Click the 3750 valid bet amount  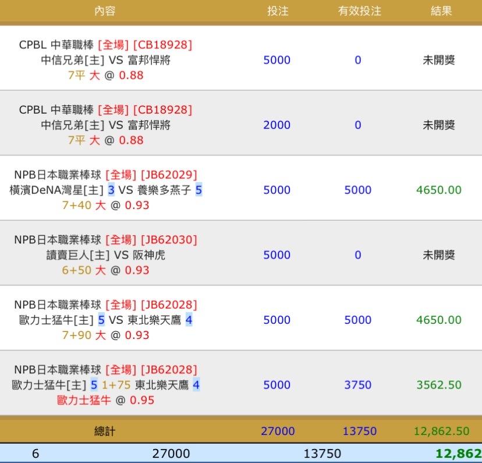[x=357, y=385]
